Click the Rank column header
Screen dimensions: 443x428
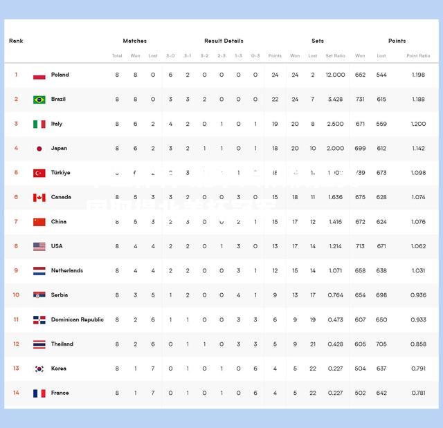click(16, 41)
